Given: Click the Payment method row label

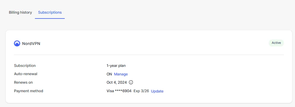Looking at the screenshot, I should click(29, 91).
